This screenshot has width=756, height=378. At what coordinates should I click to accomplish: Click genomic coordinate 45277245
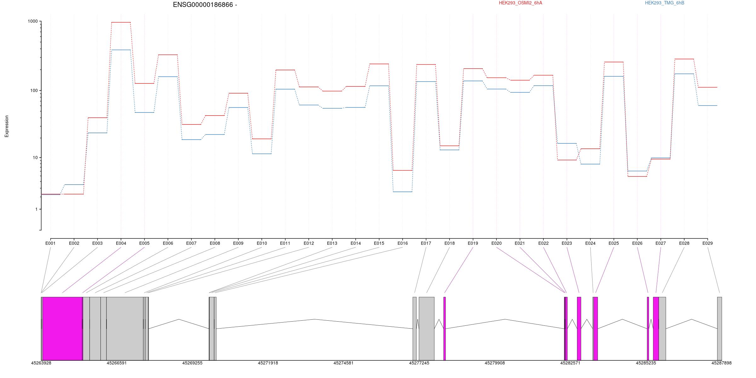pyautogui.click(x=419, y=363)
